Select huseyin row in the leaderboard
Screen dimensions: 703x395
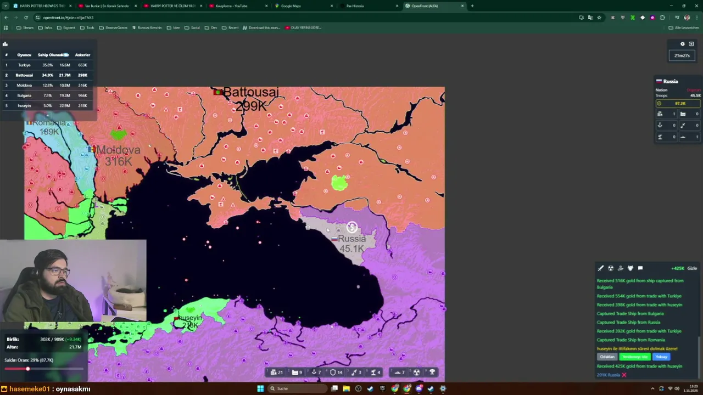coord(48,105)
